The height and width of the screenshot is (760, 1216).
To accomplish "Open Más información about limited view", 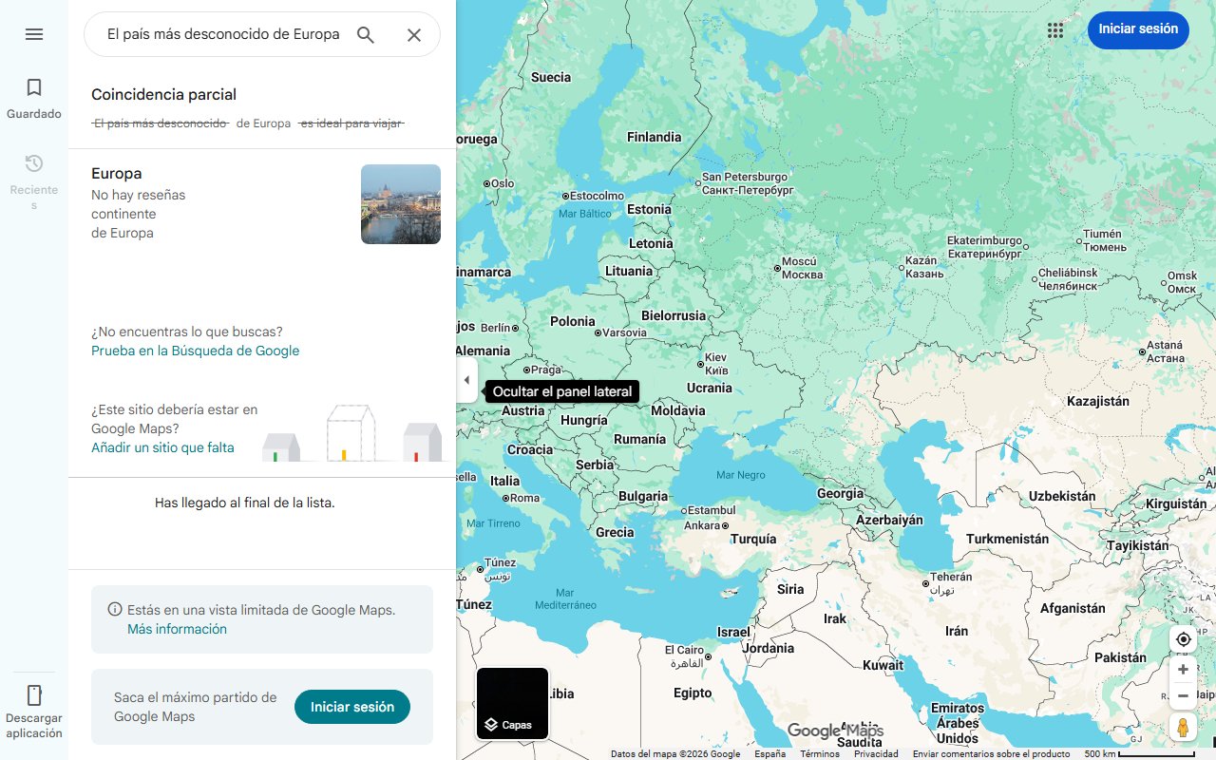I will 177,629.
